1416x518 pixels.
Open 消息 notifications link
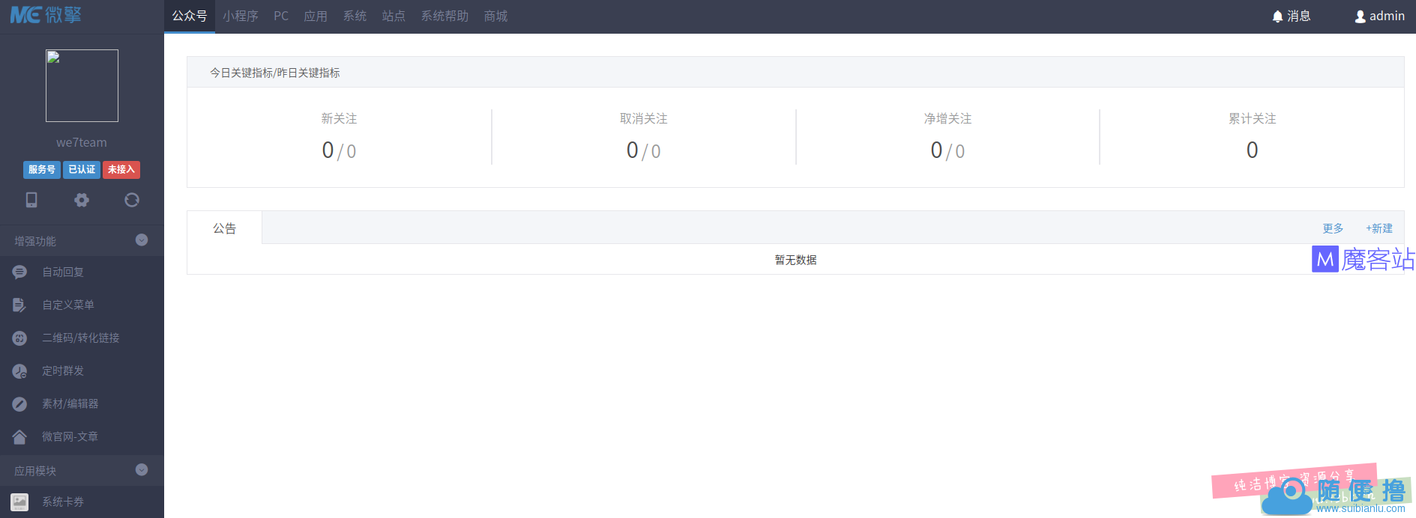click(1291, 16)
